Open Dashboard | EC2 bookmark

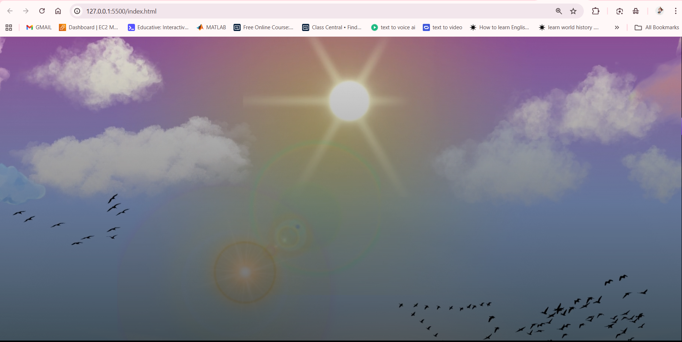point(89,27)
